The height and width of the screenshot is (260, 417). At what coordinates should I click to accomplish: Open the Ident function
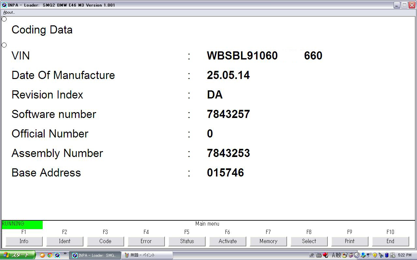click(x=65, y=241)
